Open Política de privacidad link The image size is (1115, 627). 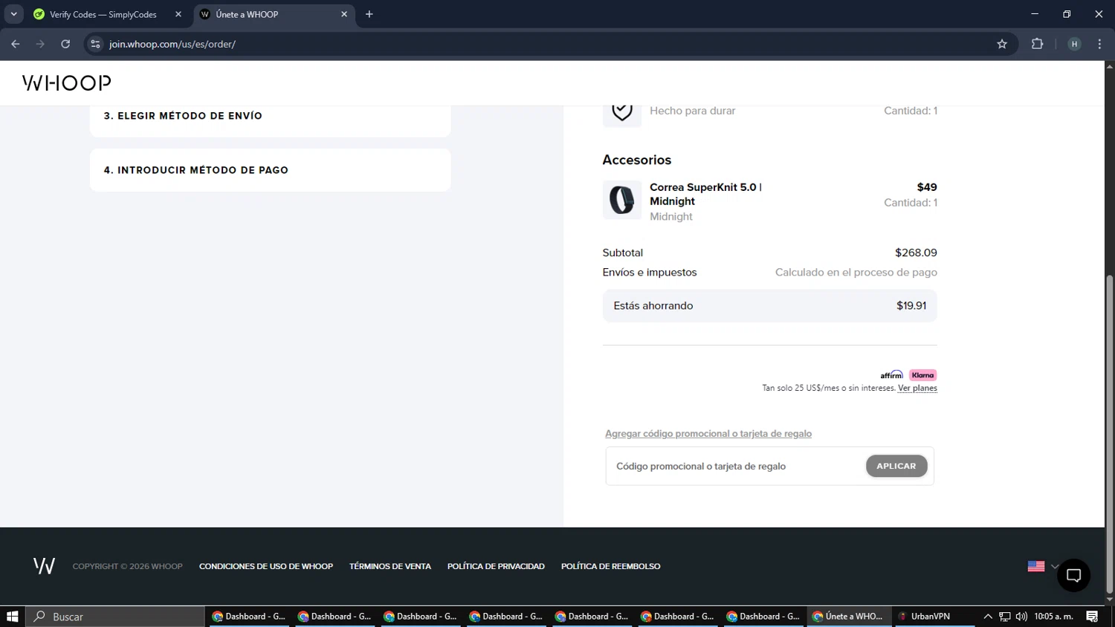pyautogui.click(x=496, y=566)
